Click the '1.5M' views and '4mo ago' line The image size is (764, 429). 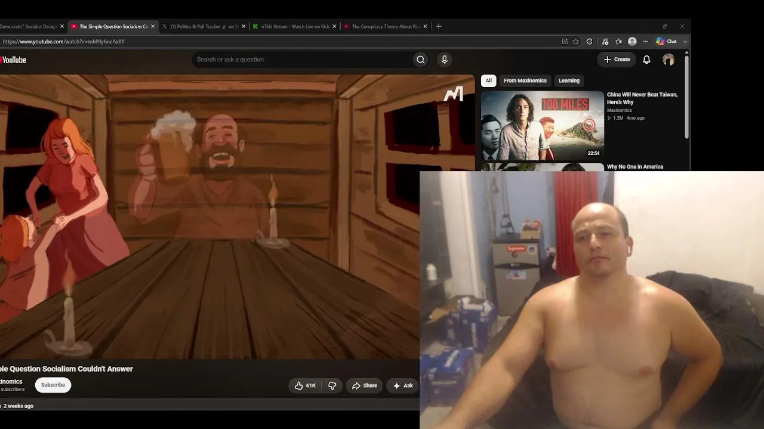pos(626,118)
